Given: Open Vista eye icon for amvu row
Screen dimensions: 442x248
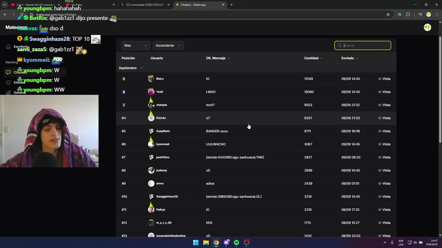Looking at the screenshot, I should [x=380, y=184].
